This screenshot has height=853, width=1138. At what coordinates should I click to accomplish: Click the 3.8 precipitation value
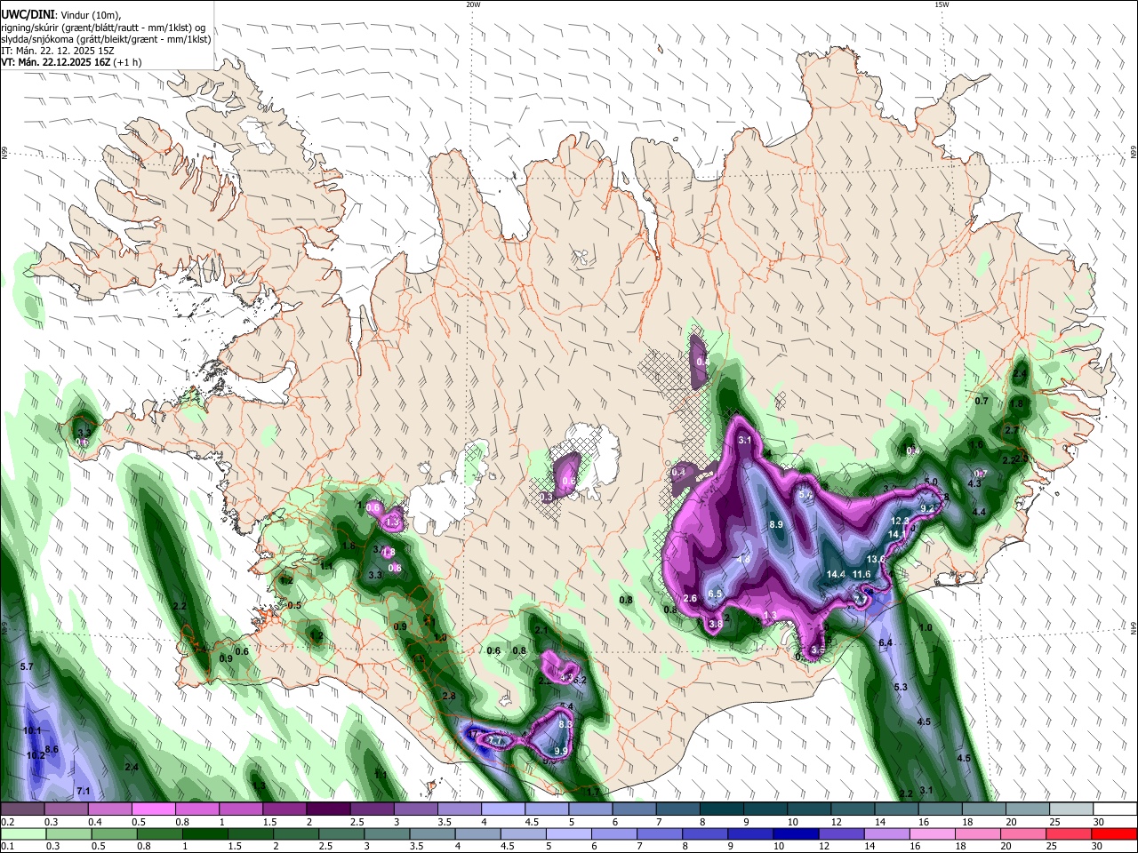(x=716, y=624)
